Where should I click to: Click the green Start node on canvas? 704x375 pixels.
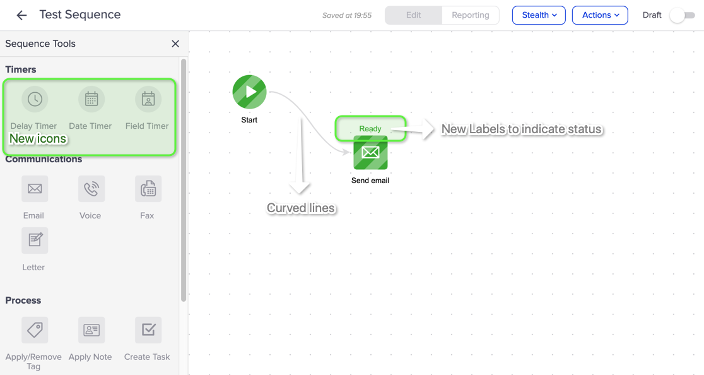249,92
